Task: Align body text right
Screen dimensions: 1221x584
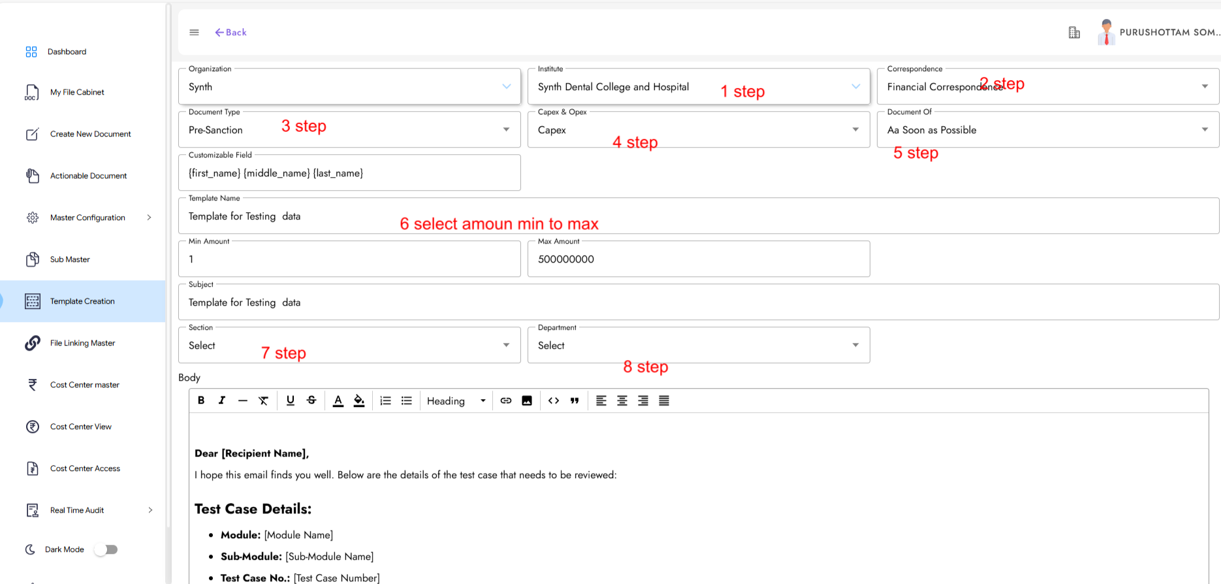Action: coord(643,400)
